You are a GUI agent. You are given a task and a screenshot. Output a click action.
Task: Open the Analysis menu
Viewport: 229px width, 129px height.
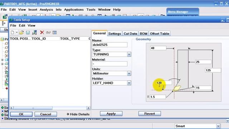(46, 10)
